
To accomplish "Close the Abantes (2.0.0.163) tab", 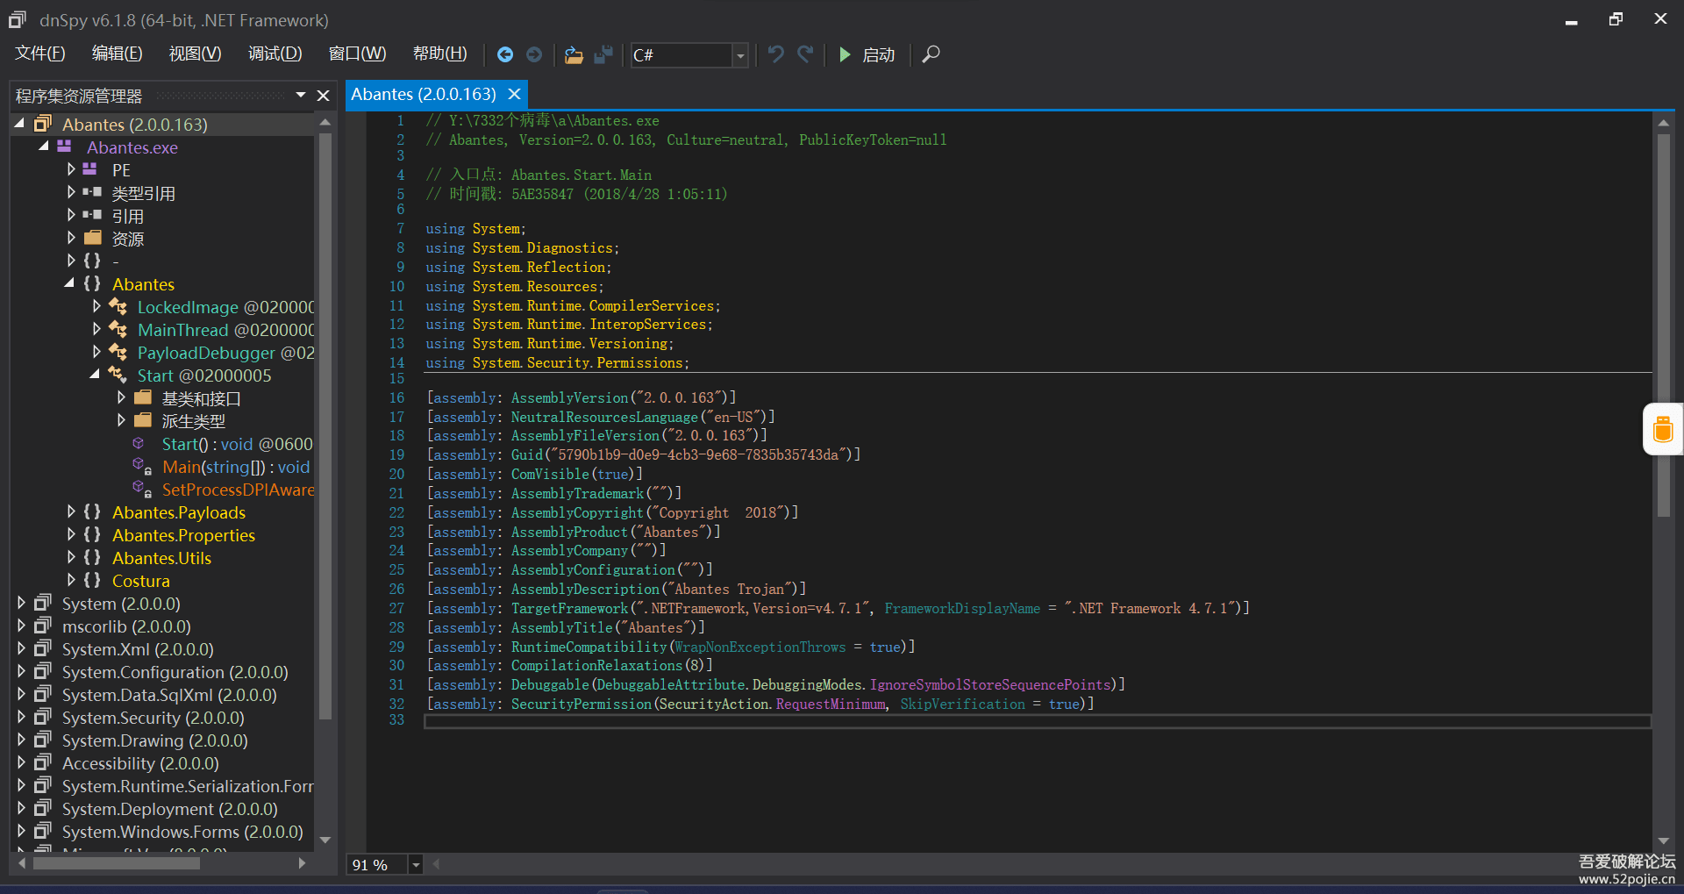I will (515, 94).
